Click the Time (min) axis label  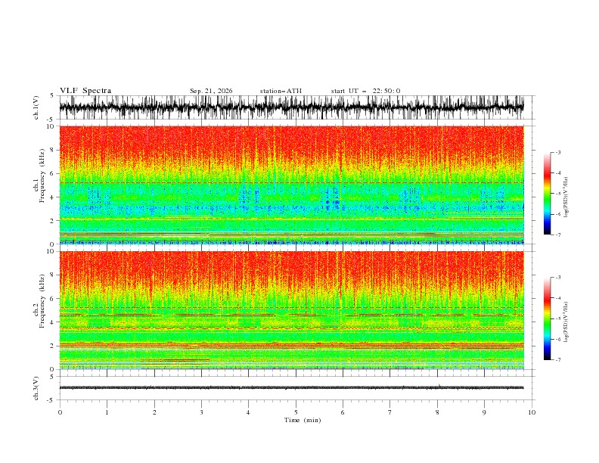tap(303, 420)
